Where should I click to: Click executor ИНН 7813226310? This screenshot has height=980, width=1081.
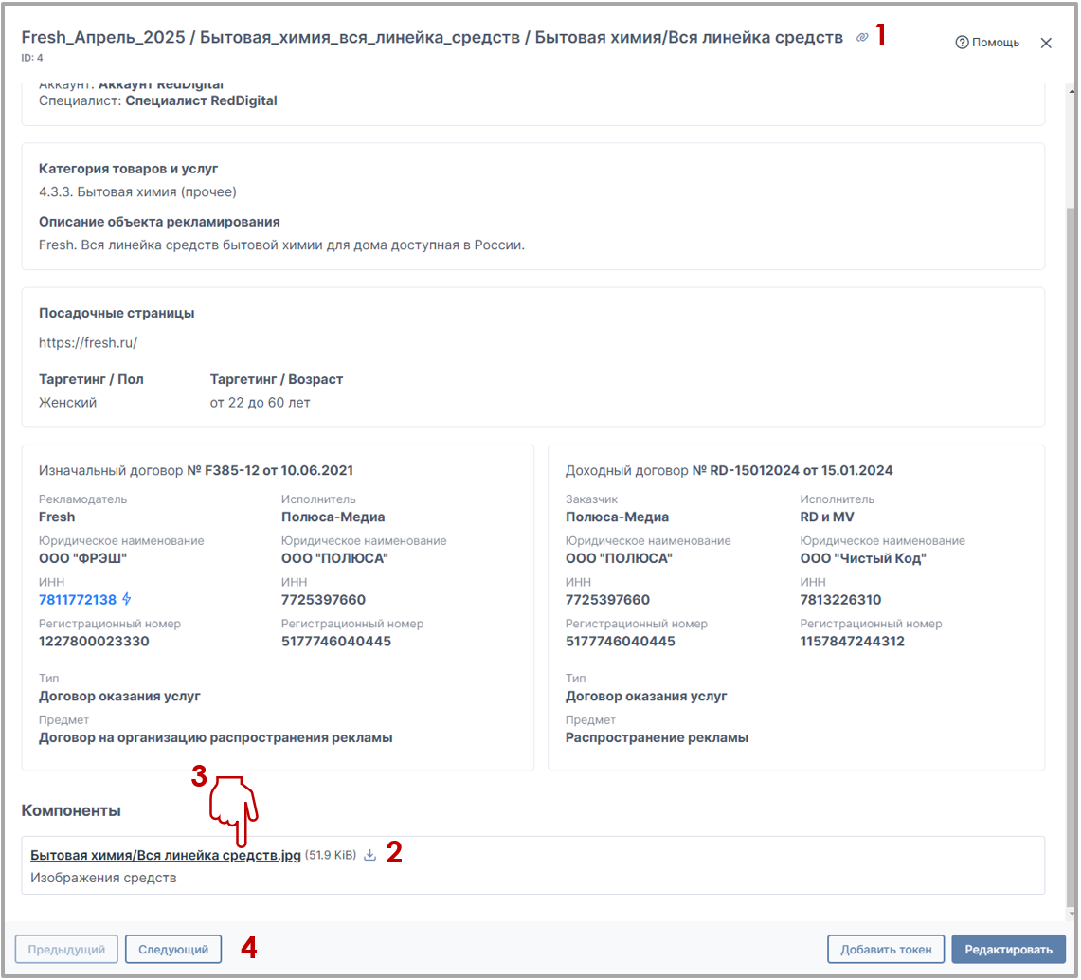pyautogui.click(x=840, y=600)
